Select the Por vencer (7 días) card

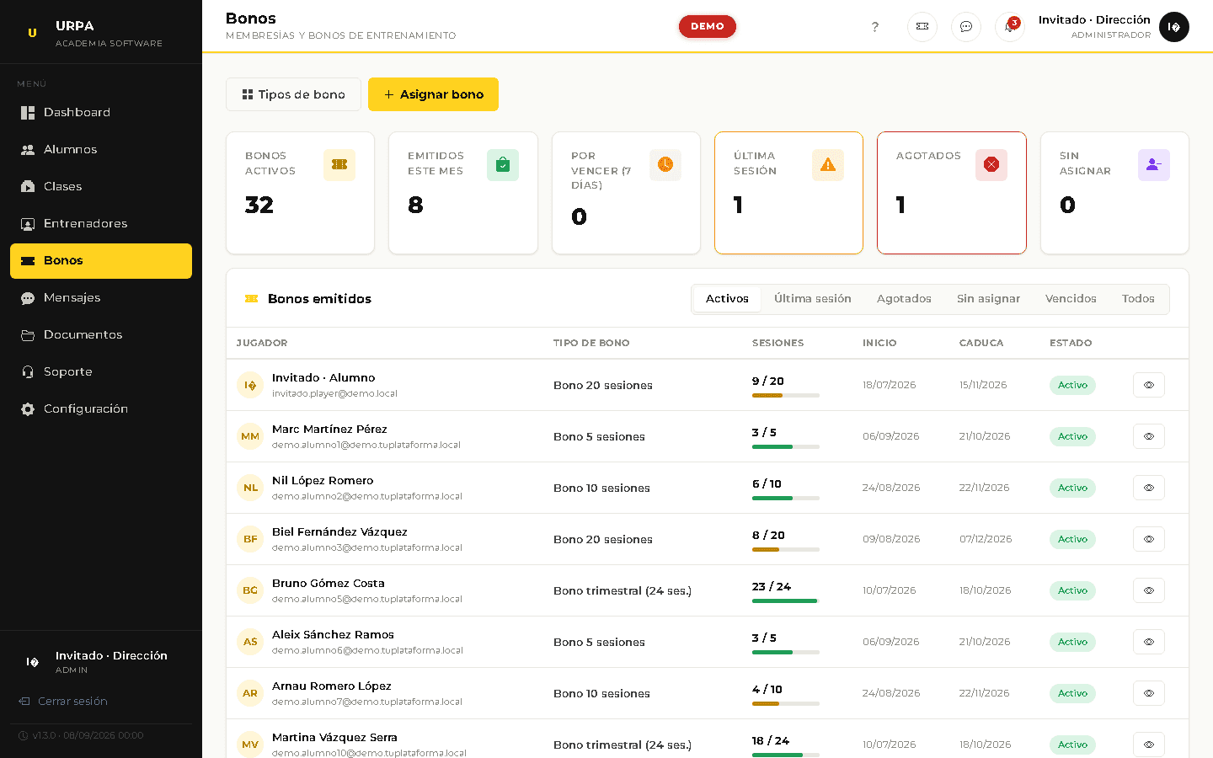click(x=626, y=193)
